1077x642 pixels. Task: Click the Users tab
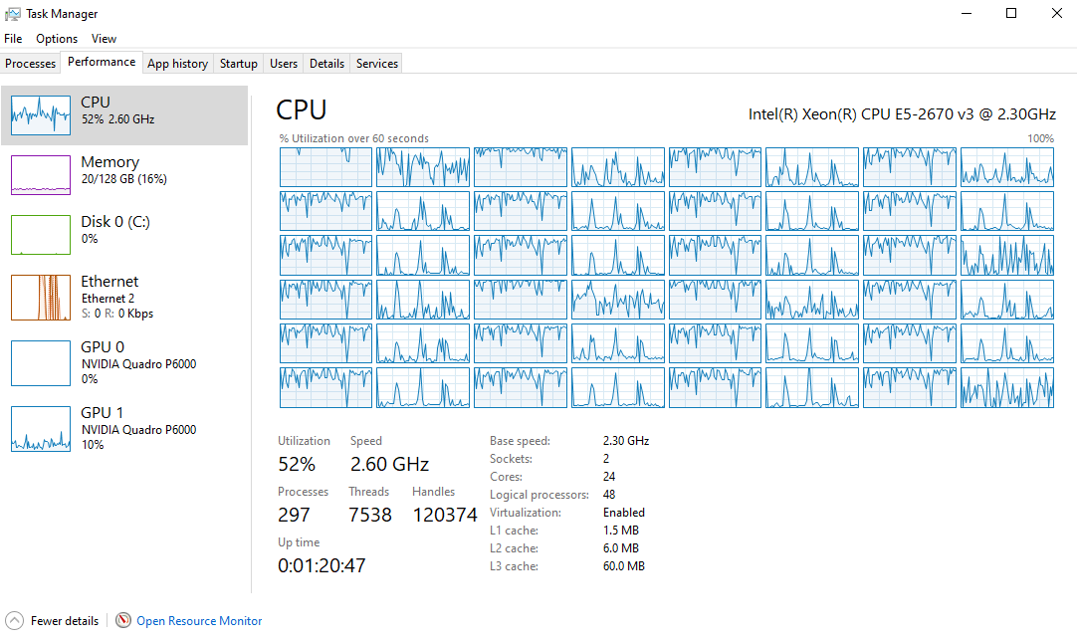(x=283, y=62)
